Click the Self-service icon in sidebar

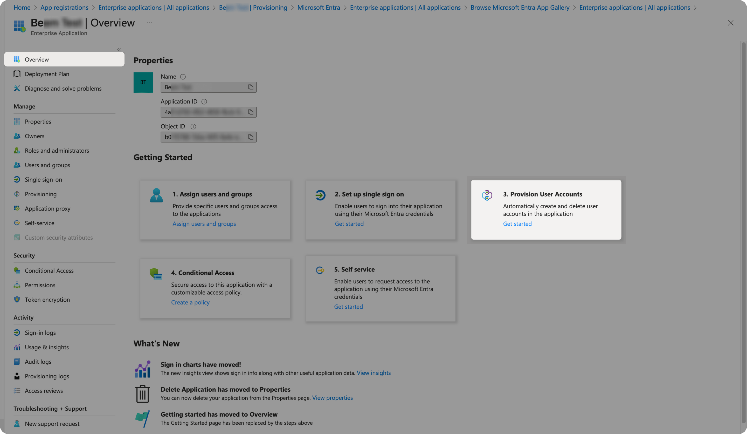coord(17,223)
